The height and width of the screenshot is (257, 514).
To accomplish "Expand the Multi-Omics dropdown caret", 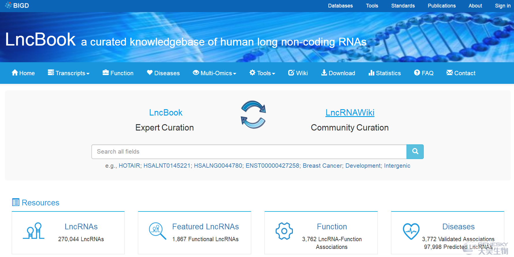I will (235, 74).
